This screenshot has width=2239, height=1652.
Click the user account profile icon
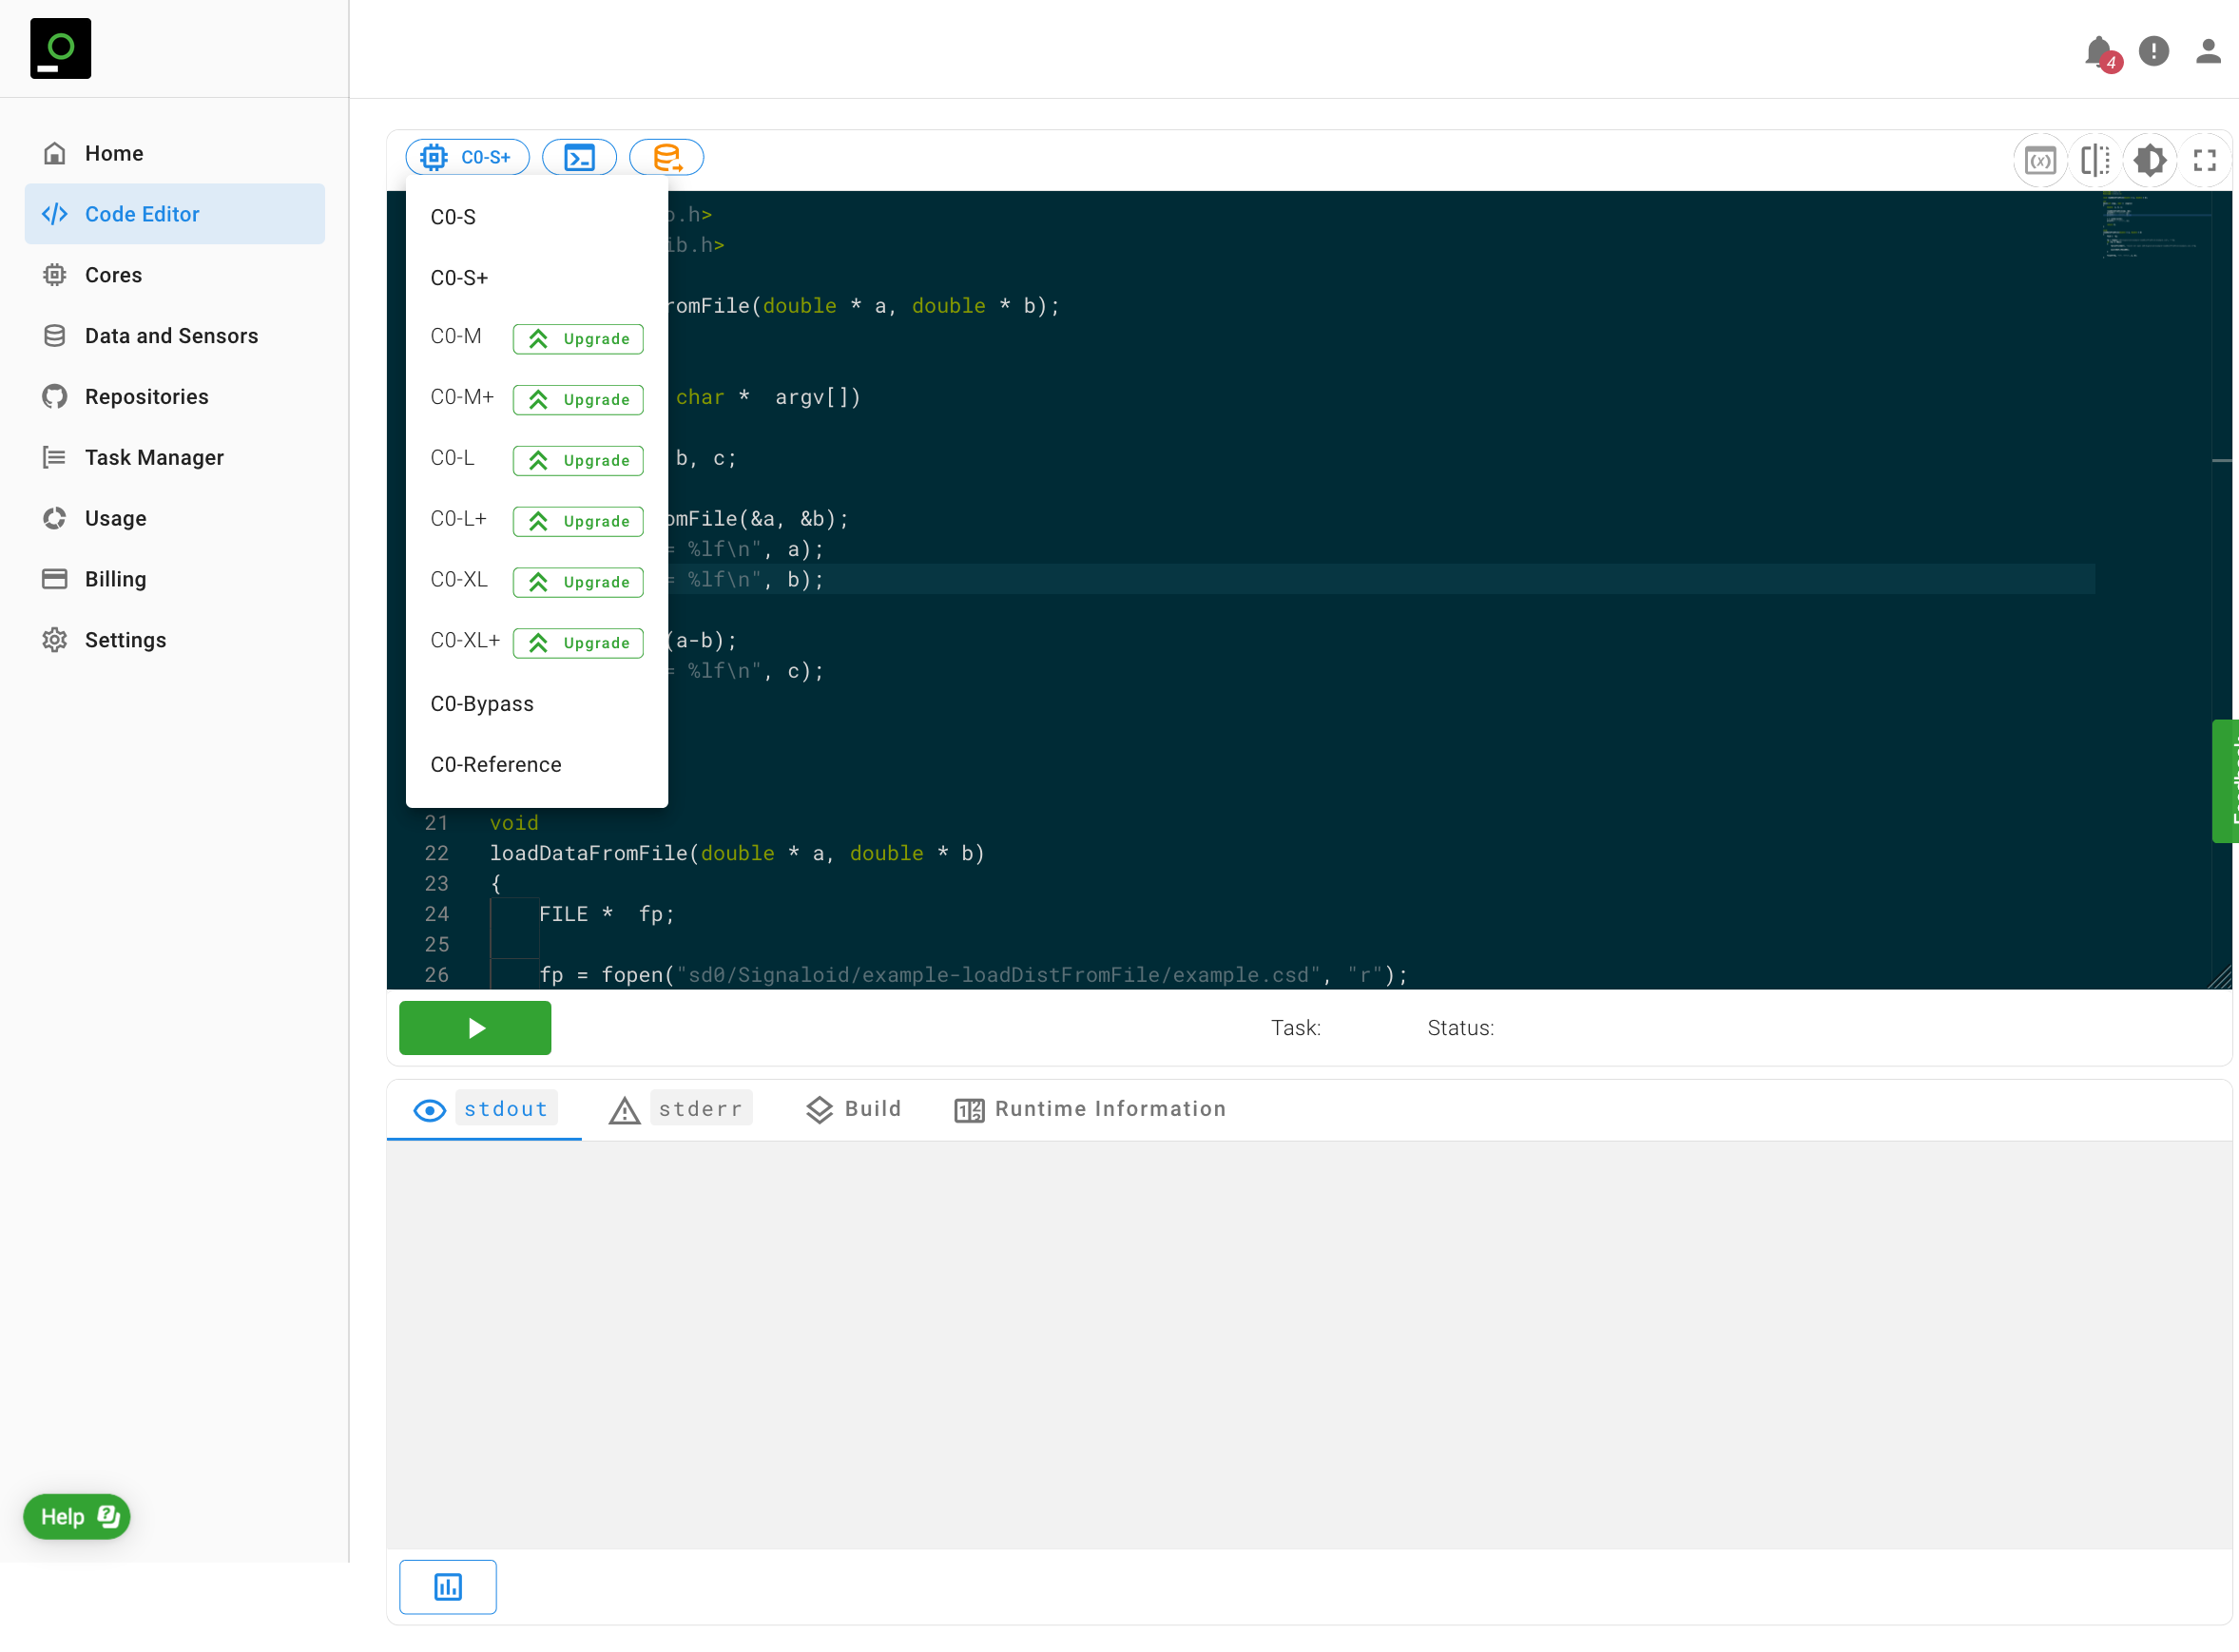click(x=2207, y=51)
